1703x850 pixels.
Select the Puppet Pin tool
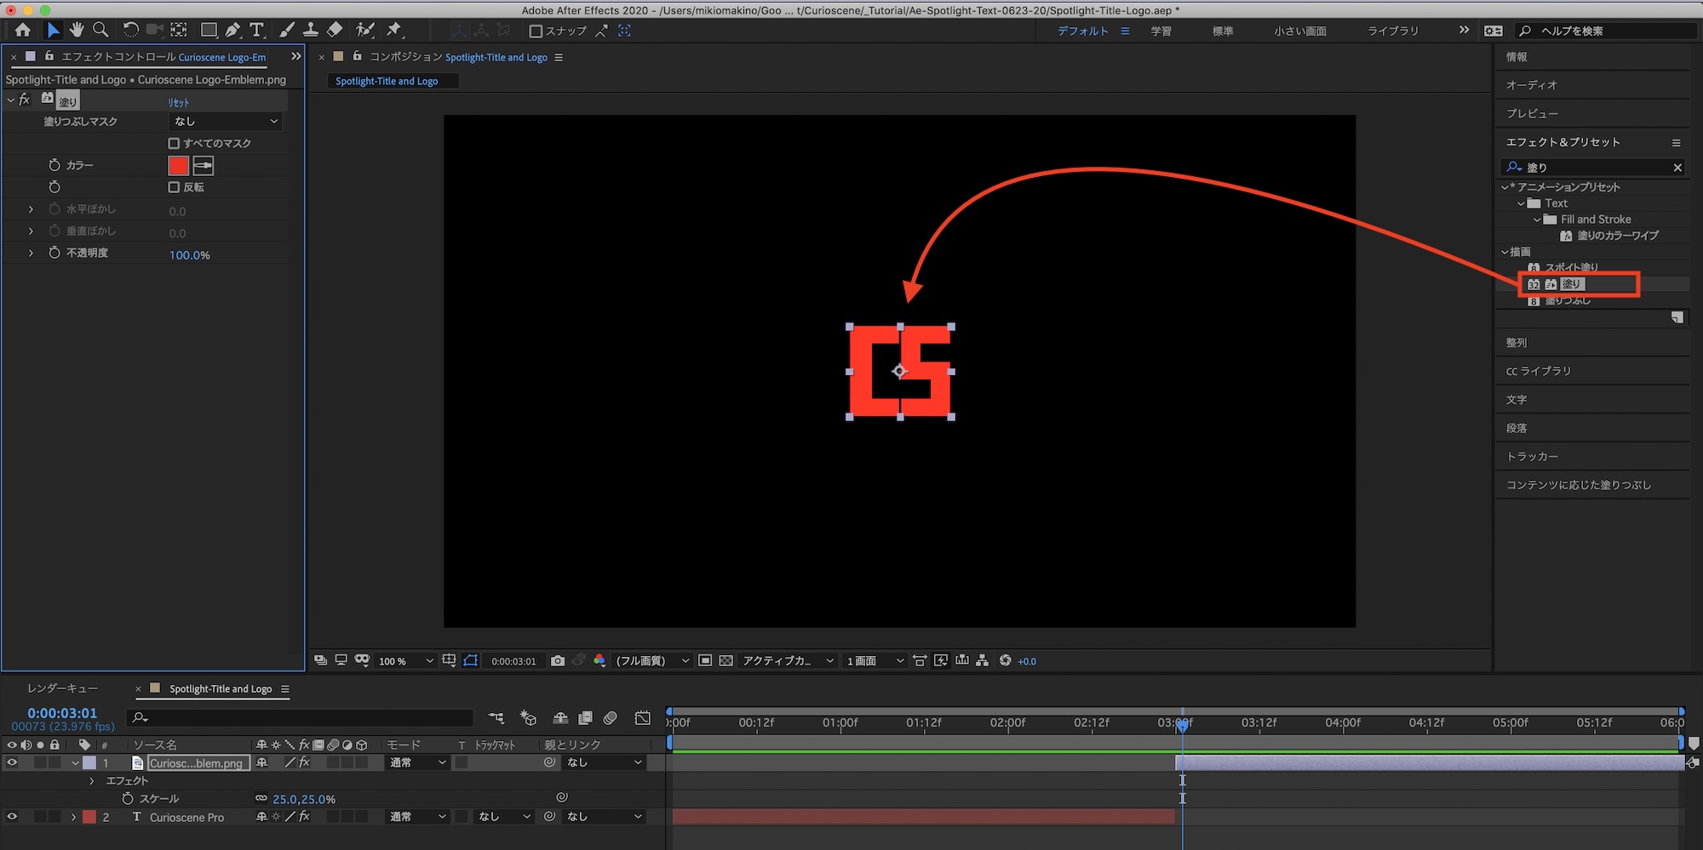(x=393, y=30)
